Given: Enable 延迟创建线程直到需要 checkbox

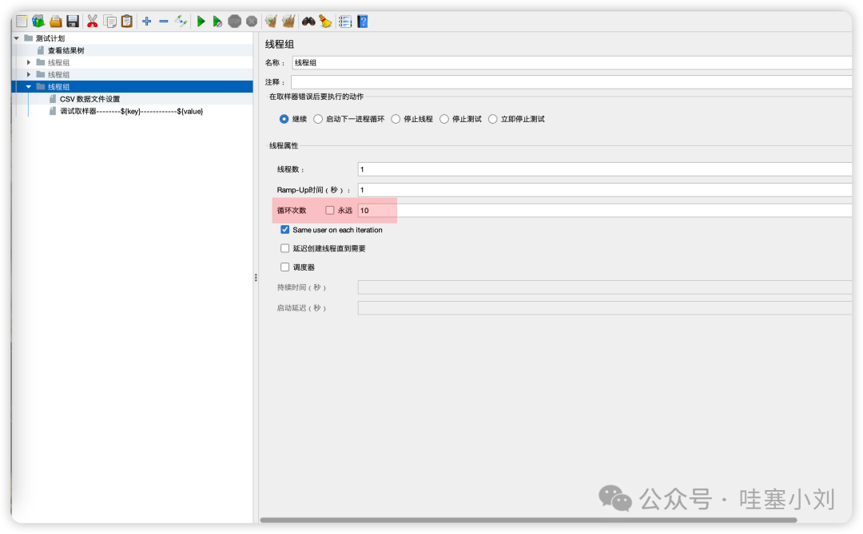Looking at the screenshot, I should click(x=285, y=248).
